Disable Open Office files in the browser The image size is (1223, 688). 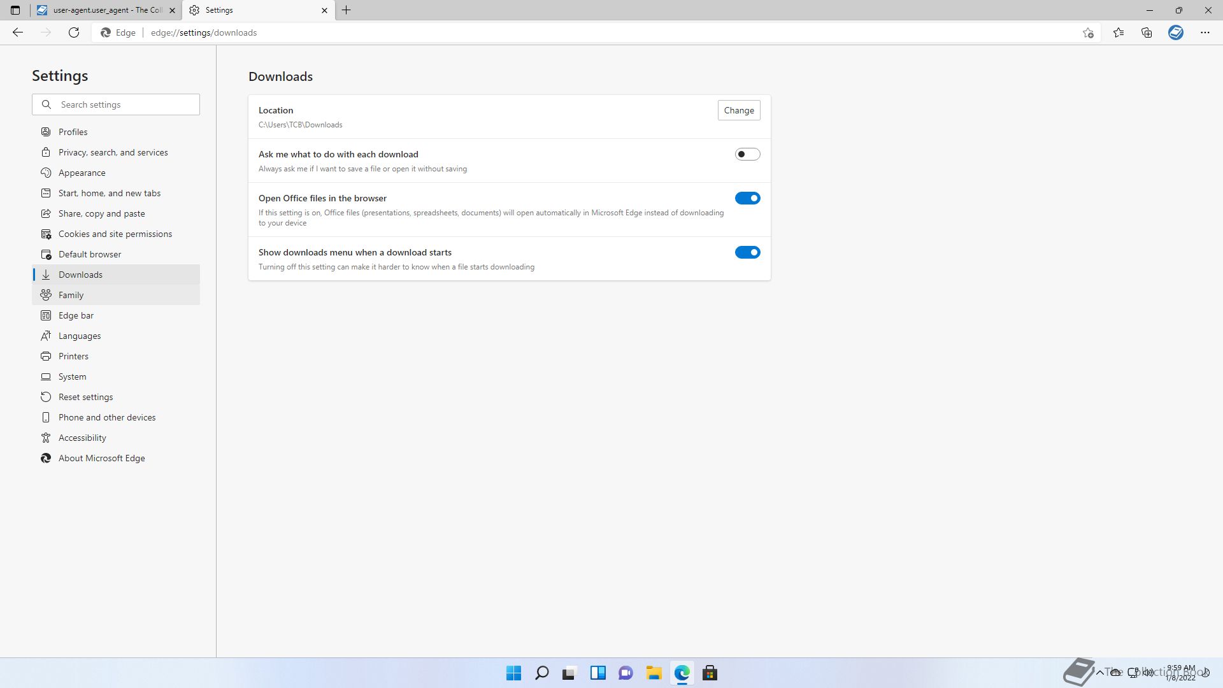click(x=747, y=198)
